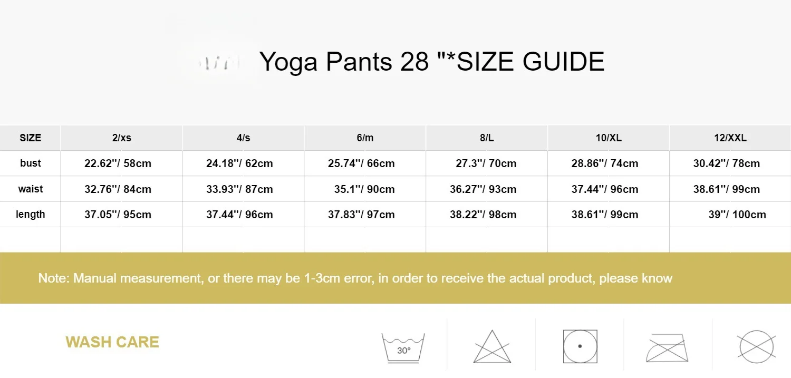This screenshot has width=791, height=378.
Task: Click the do not iron icon
Action: point(668,348)
